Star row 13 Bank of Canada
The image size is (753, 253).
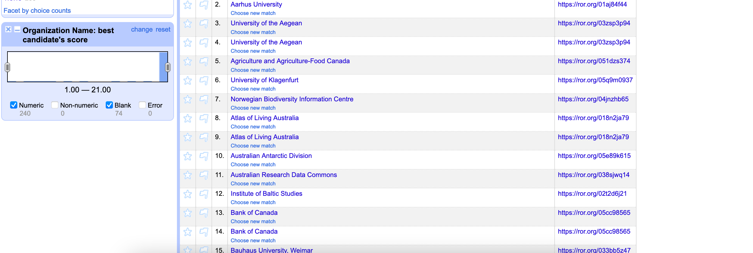pyautogui.click(x=188, y=213)
